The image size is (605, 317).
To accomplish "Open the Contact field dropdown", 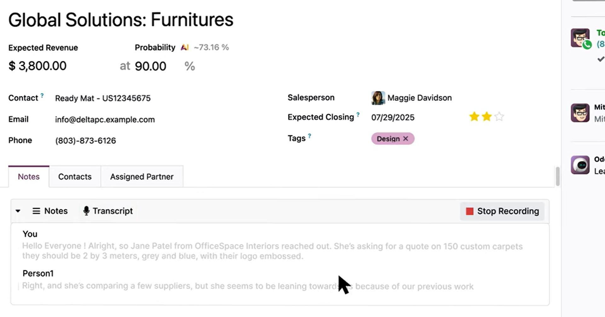I will [103, 98].
